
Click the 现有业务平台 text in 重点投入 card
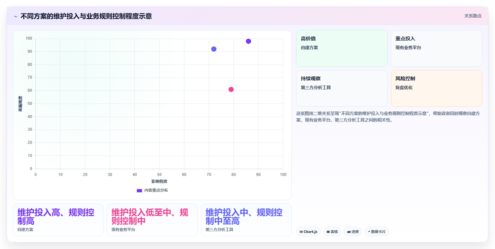click(x=408, y=48)
